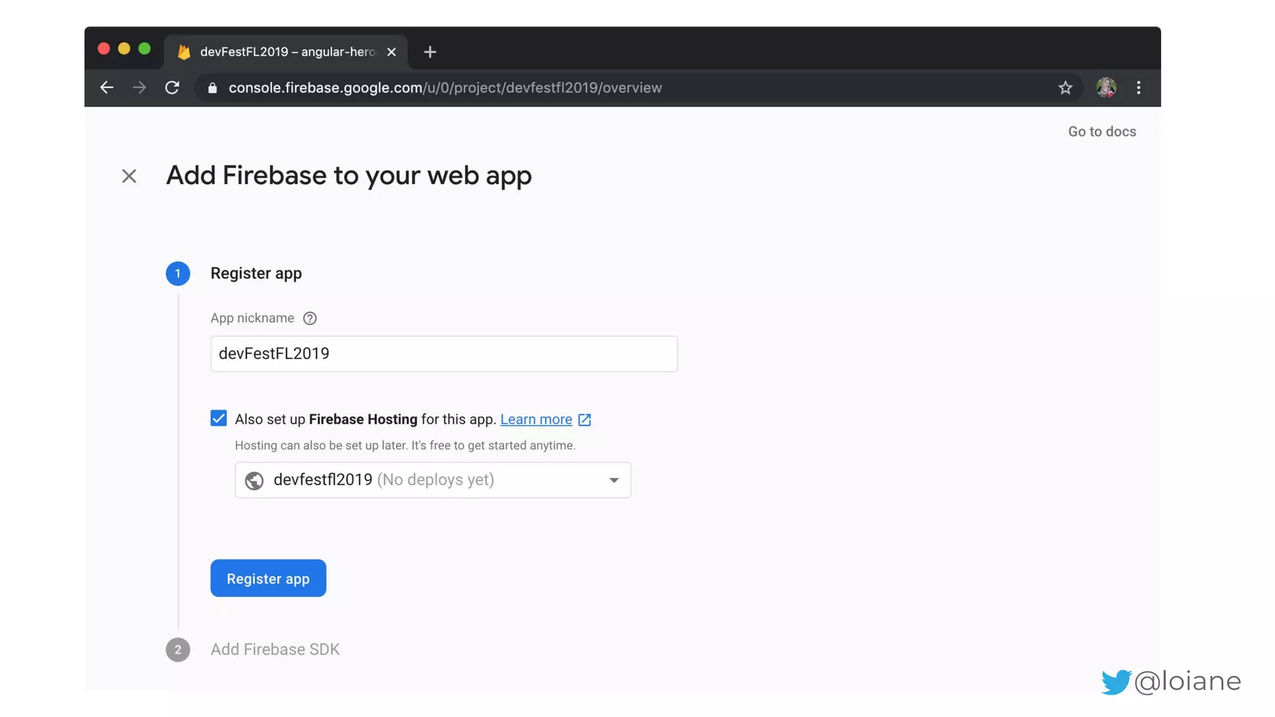Select the devFestFL2019 browser tab
This screenshot has width=1275, height=717.
pos(286,52)
